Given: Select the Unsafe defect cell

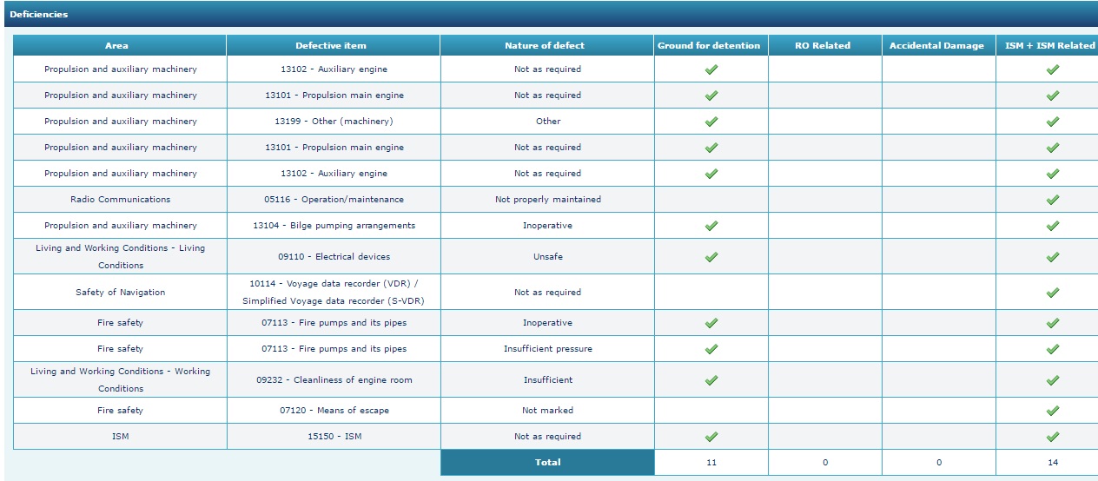Looking at the screenshot, I should pos(547,257).
